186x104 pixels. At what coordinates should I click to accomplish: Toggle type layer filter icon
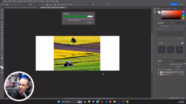[x=176, y=64]
